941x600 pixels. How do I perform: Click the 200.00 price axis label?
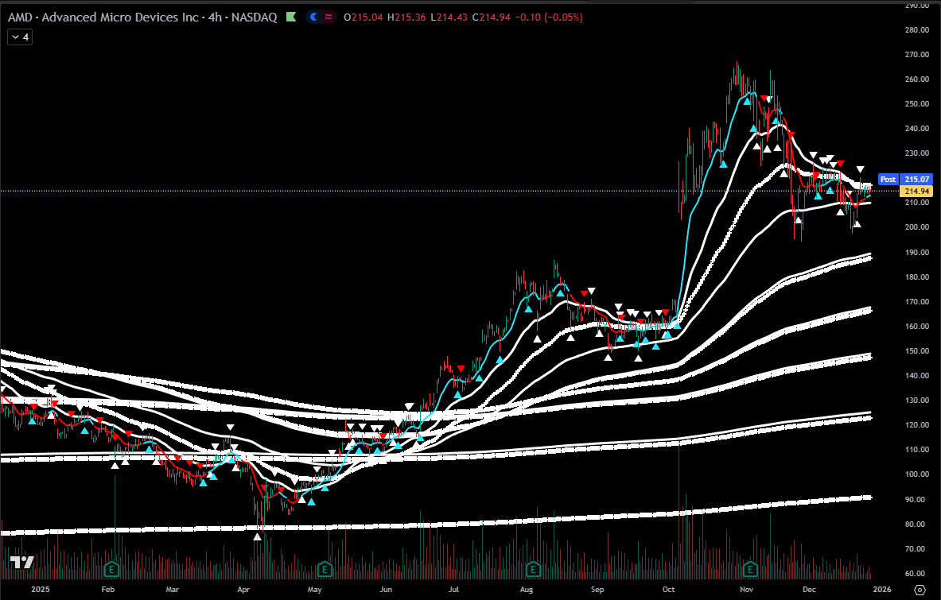pos(916,227)
